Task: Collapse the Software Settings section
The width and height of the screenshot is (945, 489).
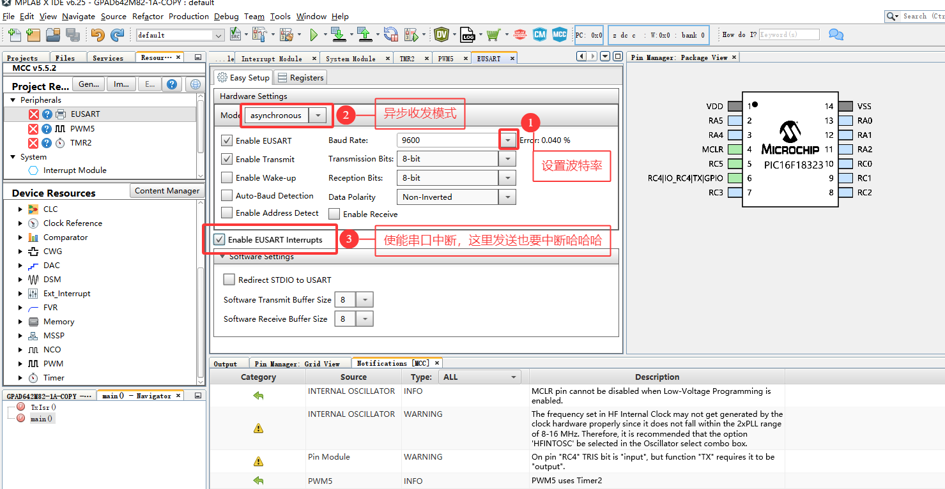Action: [222, 257]
